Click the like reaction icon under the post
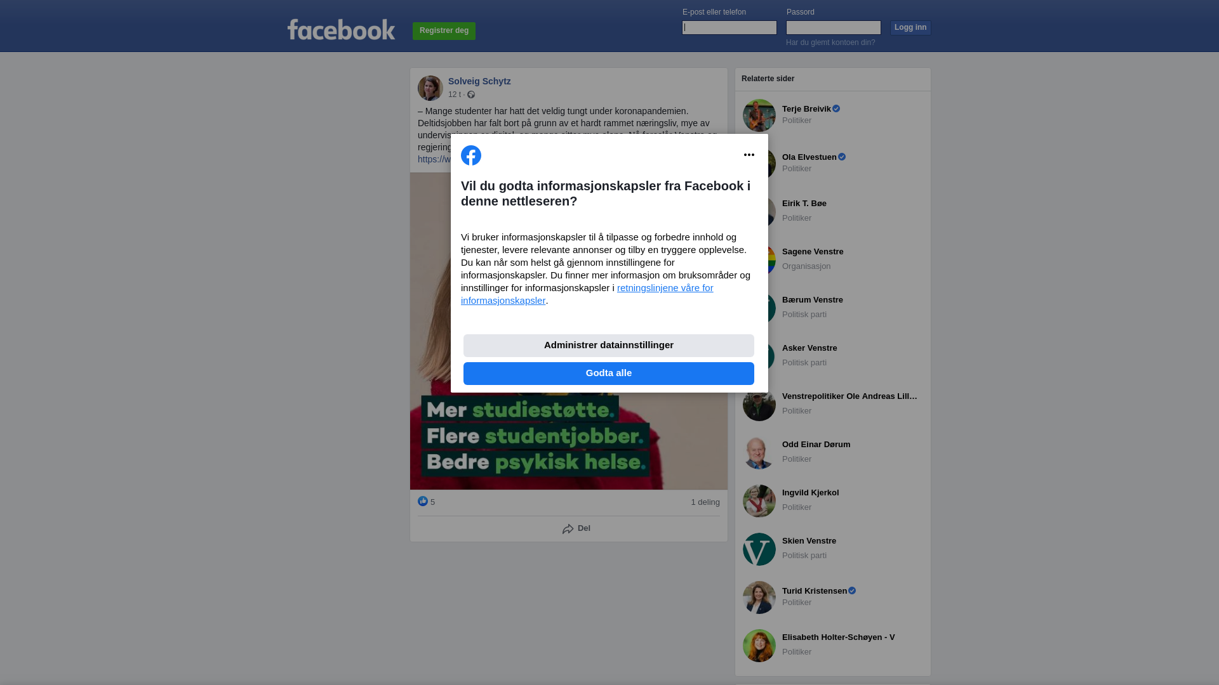Screen dimensions: 1219x685 [423, 501]
